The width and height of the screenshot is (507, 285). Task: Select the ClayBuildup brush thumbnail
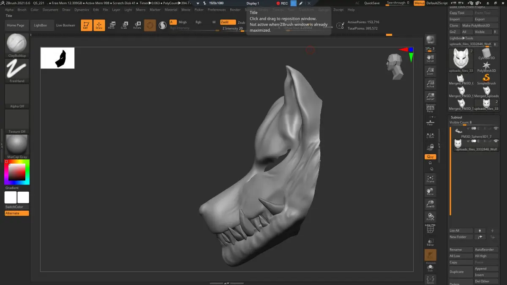pos(17,43)
